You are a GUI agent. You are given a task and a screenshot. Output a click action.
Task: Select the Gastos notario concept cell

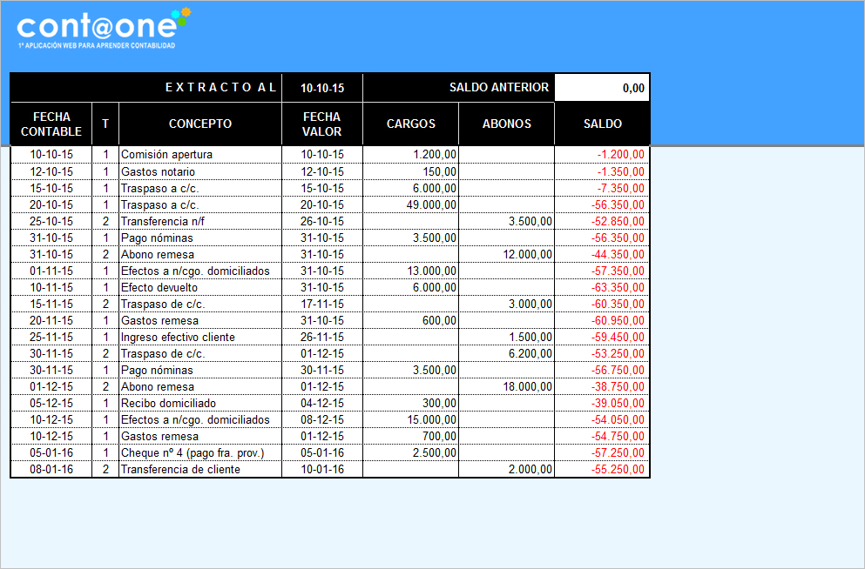click(x=200, y=171)
